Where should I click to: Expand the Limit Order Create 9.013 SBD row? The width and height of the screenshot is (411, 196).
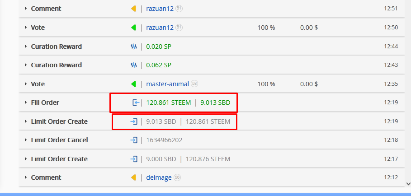26,121
